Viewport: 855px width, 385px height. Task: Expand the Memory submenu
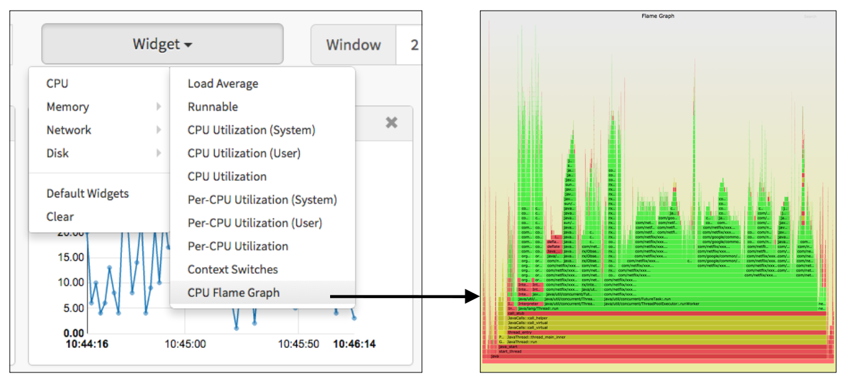[68, 107]
